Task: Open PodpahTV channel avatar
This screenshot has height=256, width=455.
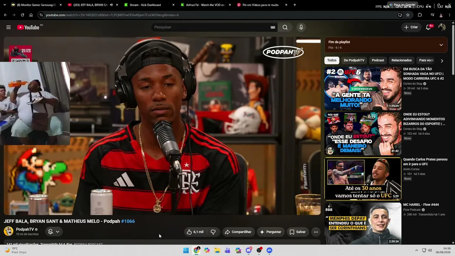Action: 9,231
